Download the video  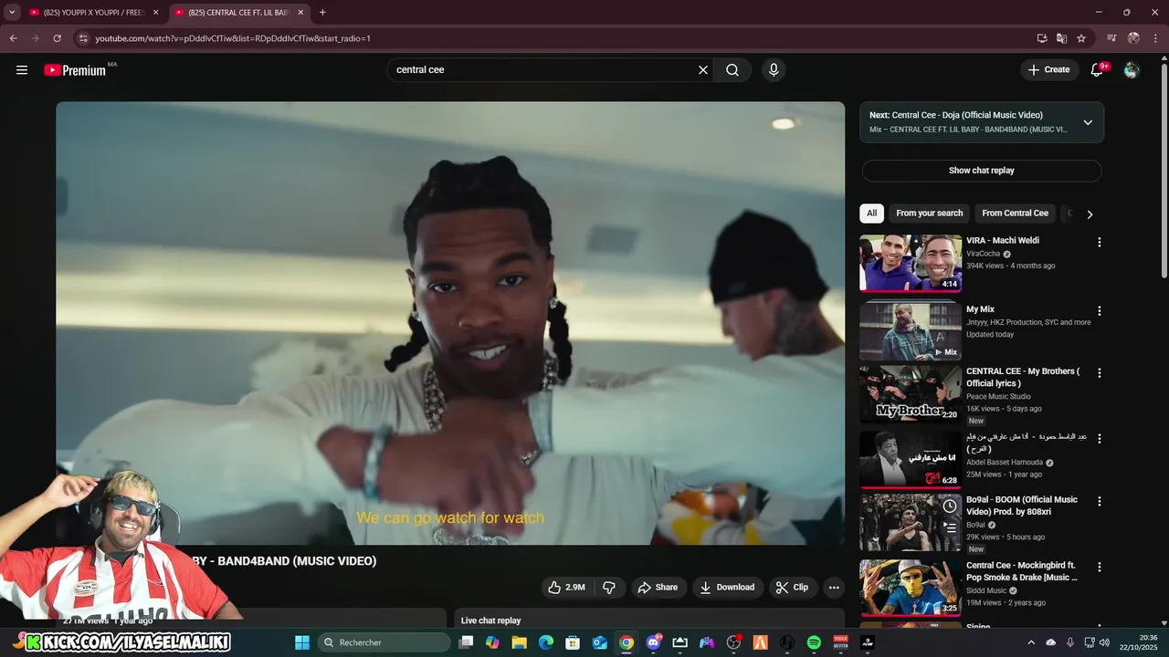[x=727, y=588]
